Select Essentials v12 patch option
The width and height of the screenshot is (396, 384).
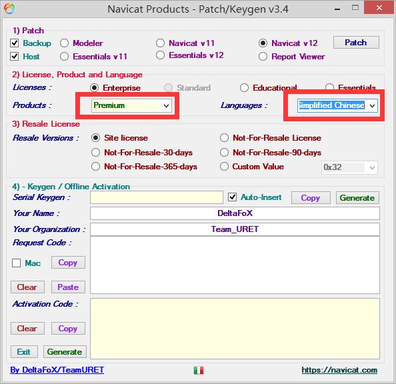coord(161,55)
